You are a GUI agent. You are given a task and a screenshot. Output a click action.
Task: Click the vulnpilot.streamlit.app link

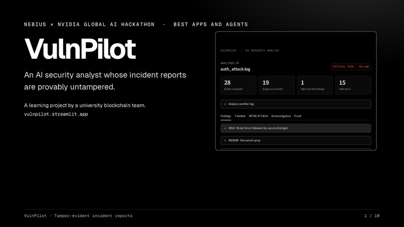coord(56,114)
